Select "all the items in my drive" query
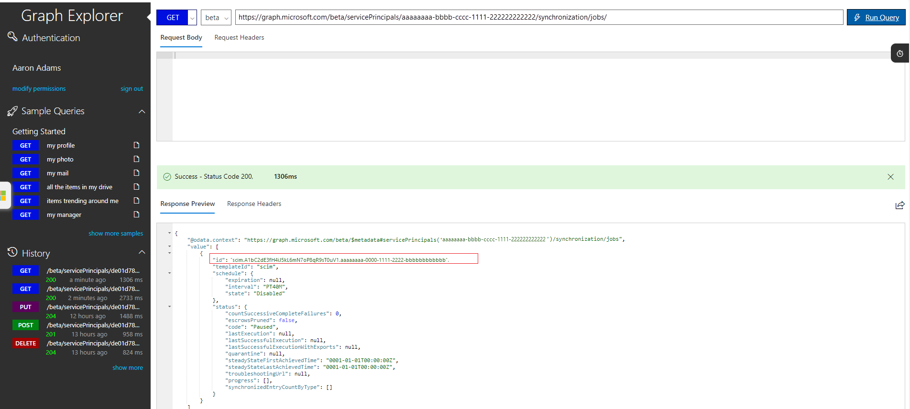The image size is (910, 409). 79,187
